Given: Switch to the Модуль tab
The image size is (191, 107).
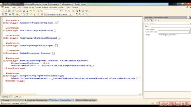Looking at the screenshot, I should 18,97.
